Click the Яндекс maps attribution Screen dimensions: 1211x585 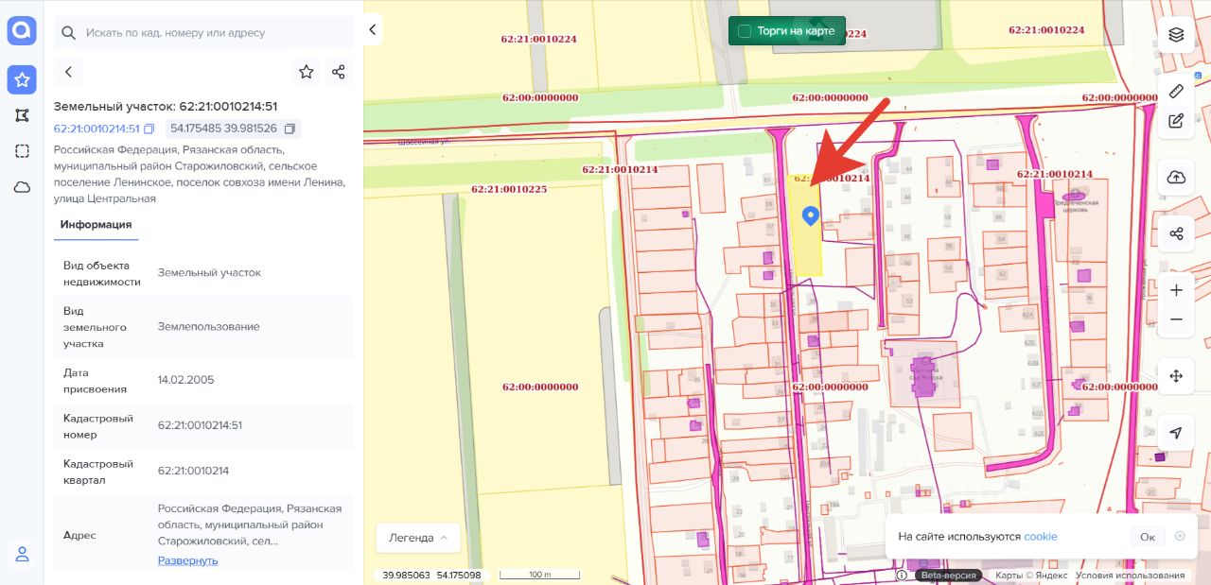(x=1031, y=576)
